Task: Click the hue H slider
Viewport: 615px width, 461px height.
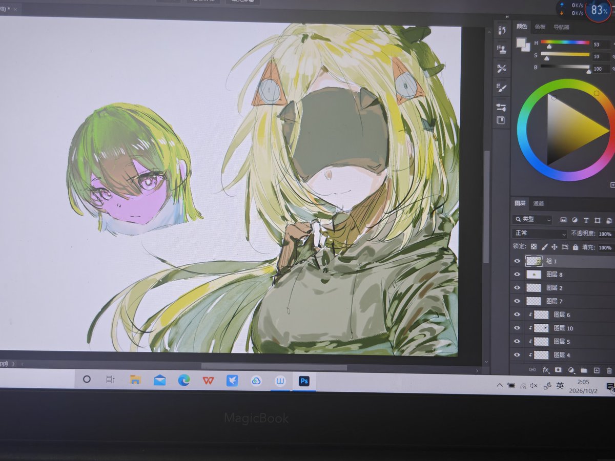Action: (565, 43)
